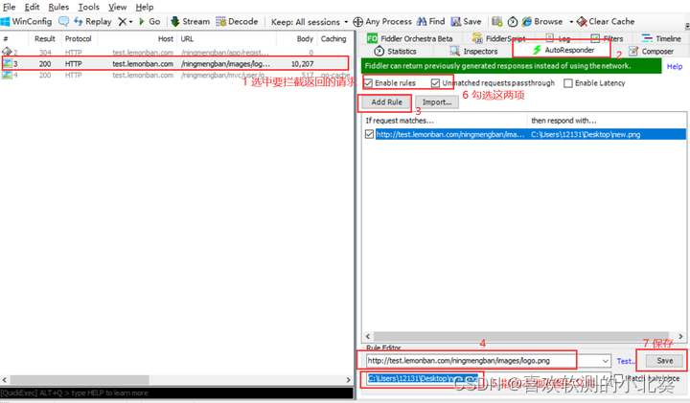Viewport: 690px width, 403px height.
Task: Click the Host column header
Action: 137,38
